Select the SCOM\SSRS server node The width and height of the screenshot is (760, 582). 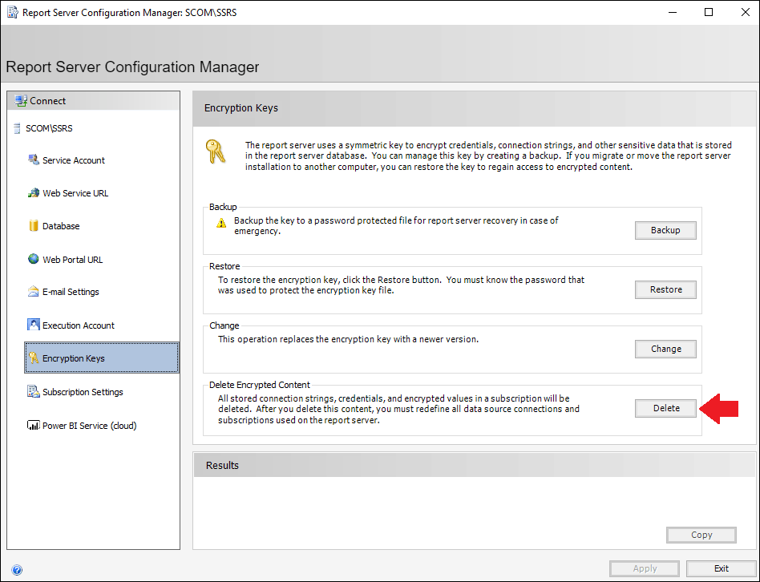tap(48, 128)
